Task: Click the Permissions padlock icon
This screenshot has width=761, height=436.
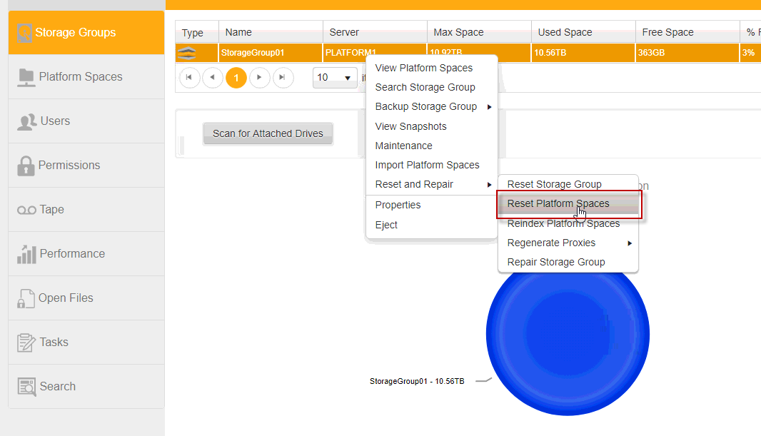Action: coord(25,166)
